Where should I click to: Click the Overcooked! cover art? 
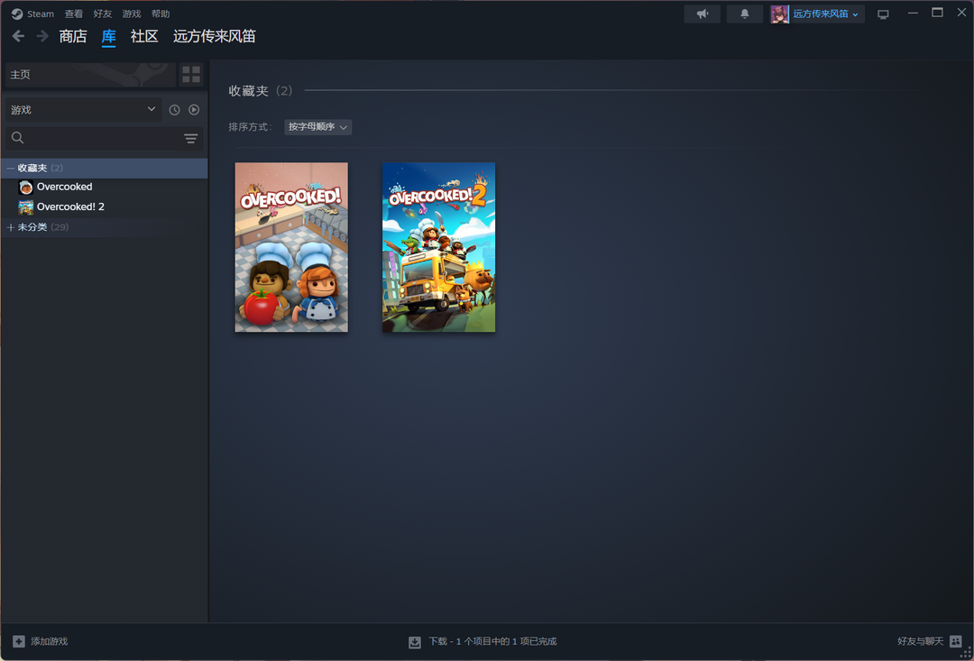point(291,247)
